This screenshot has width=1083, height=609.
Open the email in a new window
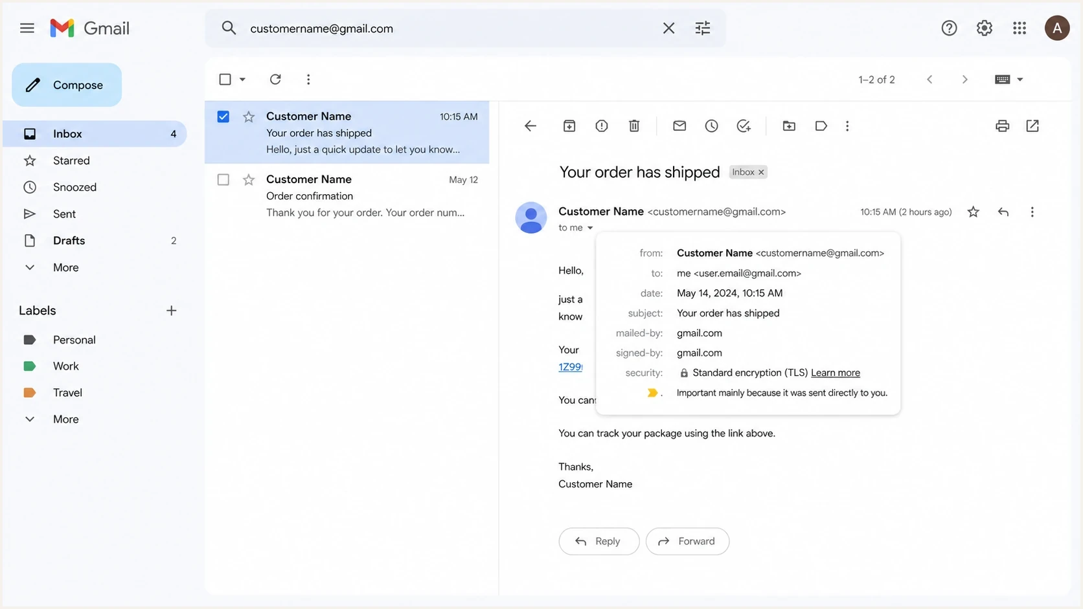pos(1032,126)
